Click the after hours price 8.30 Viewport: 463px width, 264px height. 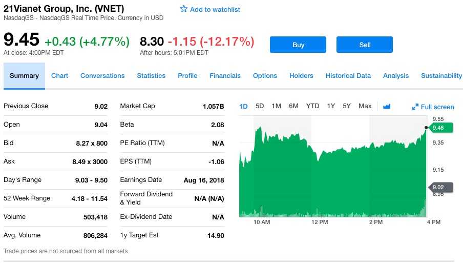(x=152, y=42)
